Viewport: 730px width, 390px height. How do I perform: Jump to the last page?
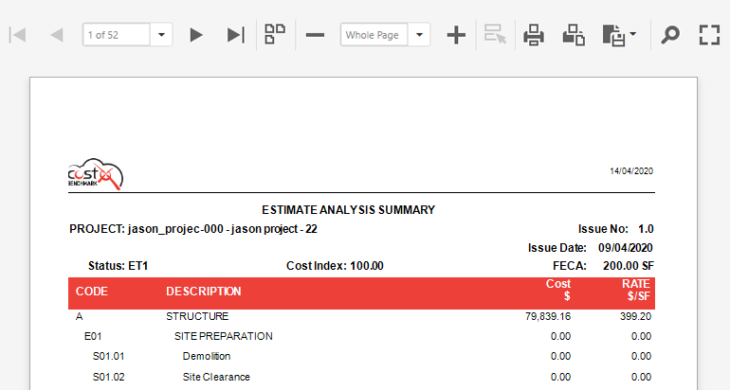[x=235, y=35]
